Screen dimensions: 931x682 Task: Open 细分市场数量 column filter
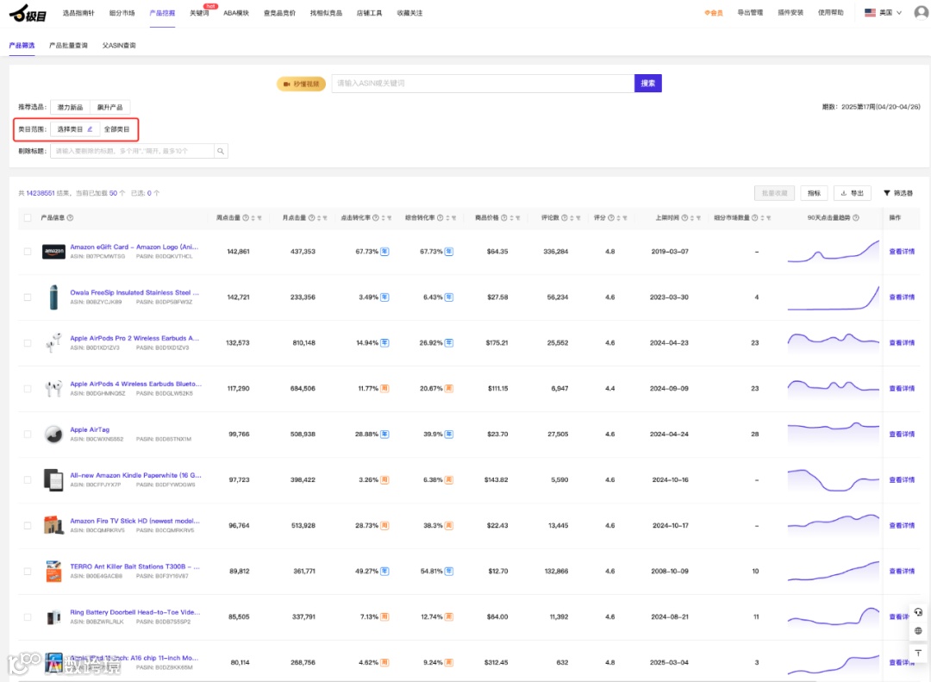click(x=768, y=218)
